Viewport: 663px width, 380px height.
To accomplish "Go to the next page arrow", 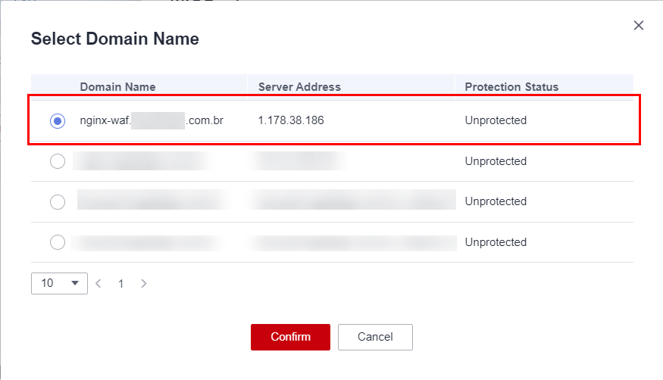I will 144,284.
